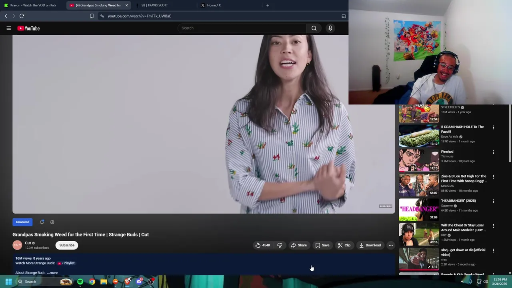This screenshot has width=512, height=288.
Task: Open slaq get down or die thumbnail
Action: click(419, 258)
